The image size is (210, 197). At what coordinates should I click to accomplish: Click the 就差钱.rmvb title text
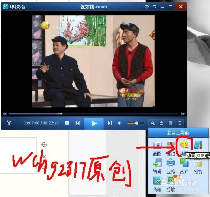pyautogui.click(x=94, y=7)
